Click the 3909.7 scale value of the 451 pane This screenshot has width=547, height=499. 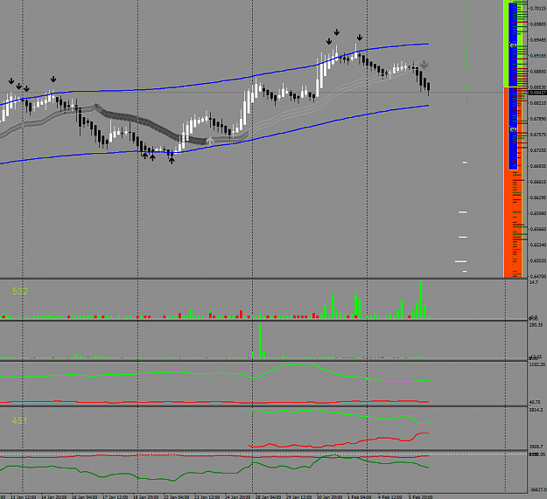(x=536, y=447)
